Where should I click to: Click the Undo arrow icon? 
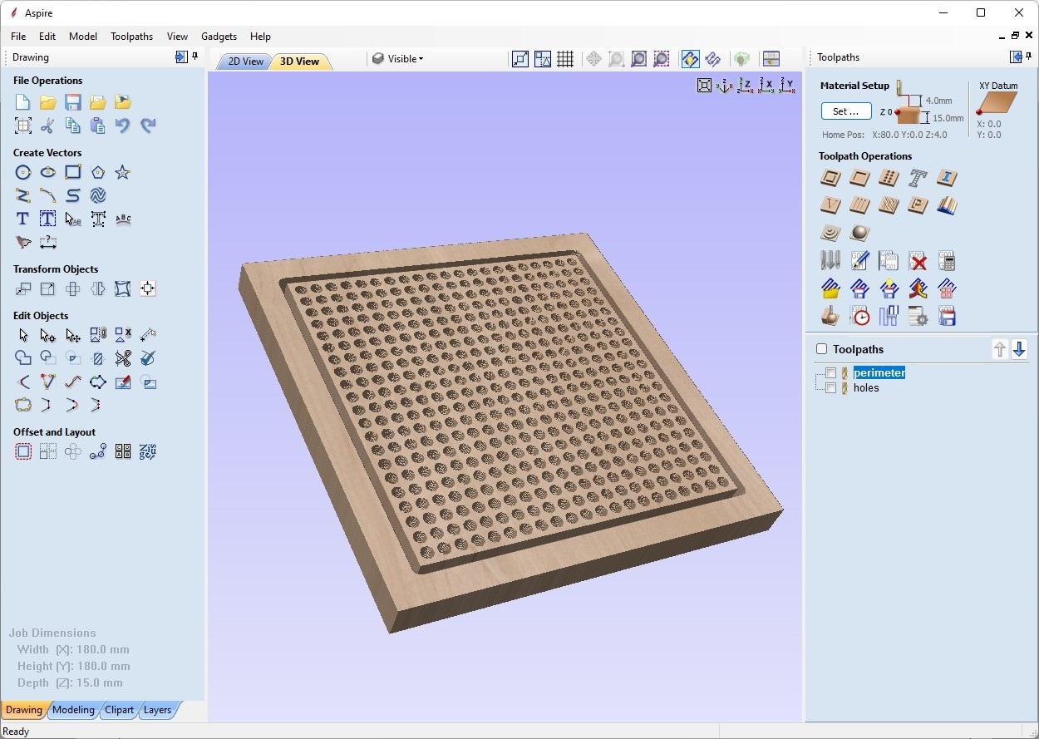123,126
